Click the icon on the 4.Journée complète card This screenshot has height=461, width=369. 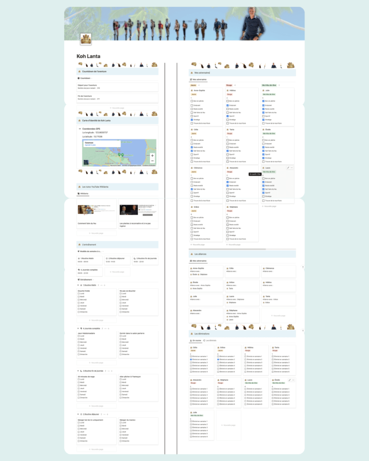(x=79, y=270)
